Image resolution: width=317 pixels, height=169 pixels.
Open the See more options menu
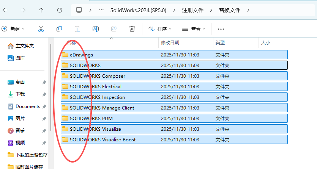(x=221, y=29)
